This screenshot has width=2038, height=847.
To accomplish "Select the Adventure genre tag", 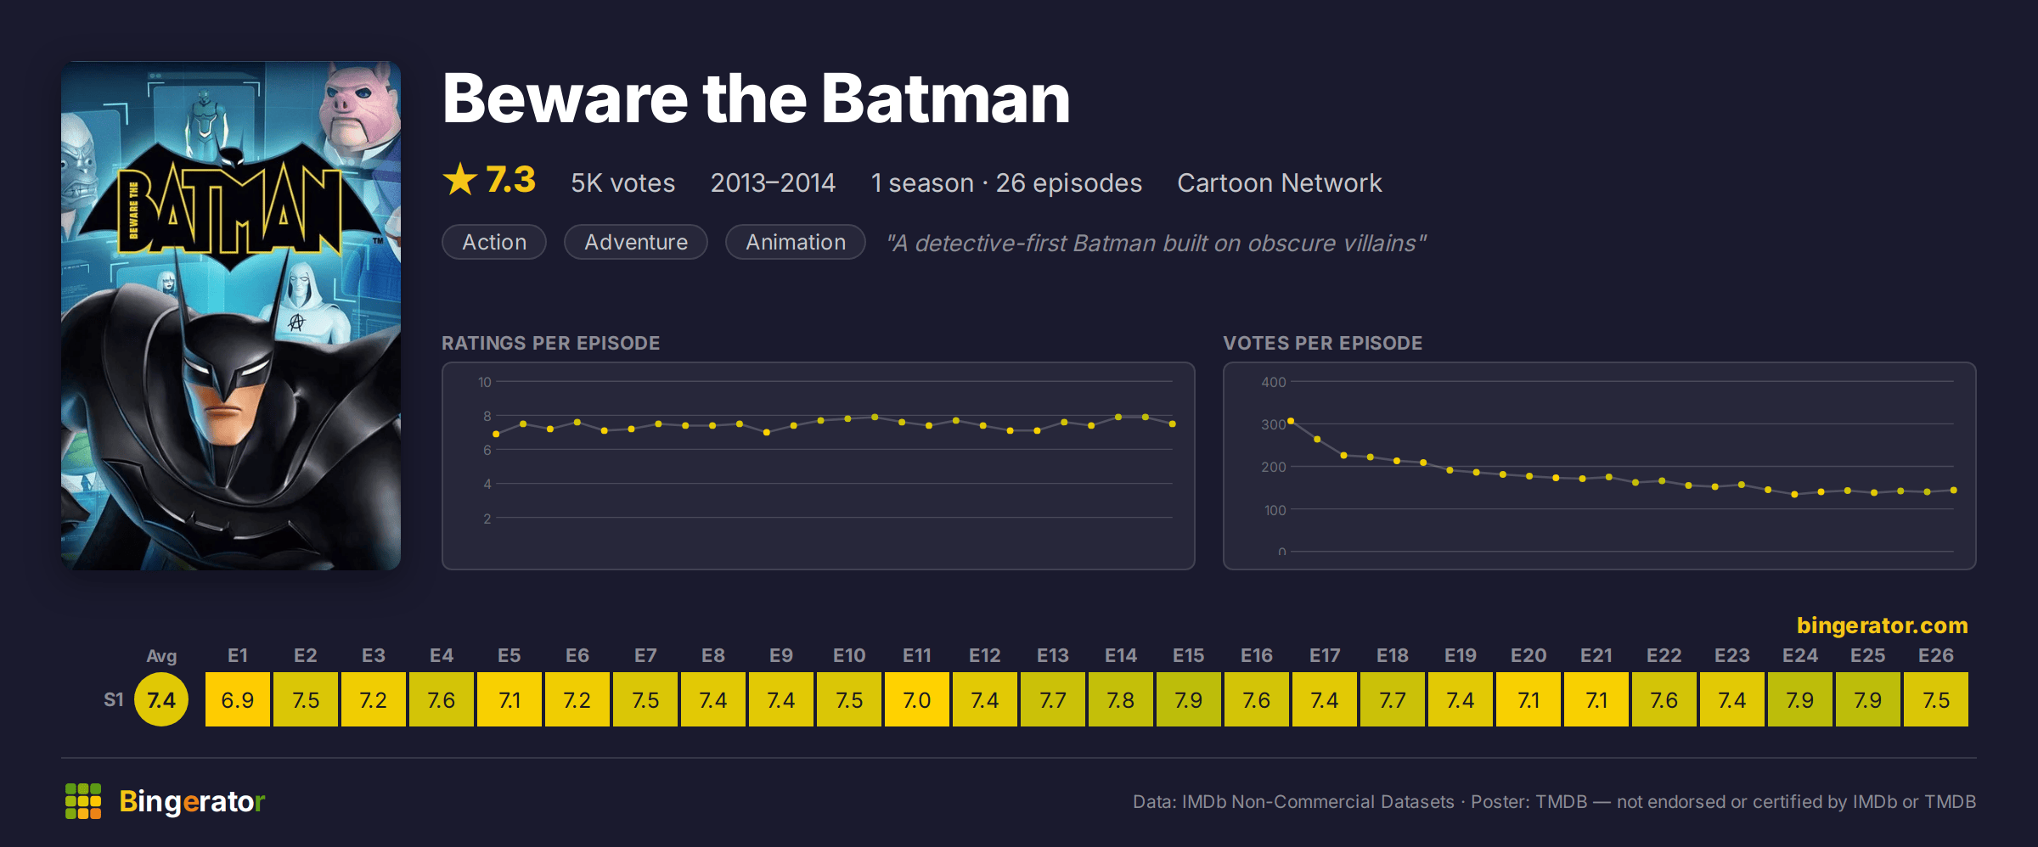I will coord(636,242).
